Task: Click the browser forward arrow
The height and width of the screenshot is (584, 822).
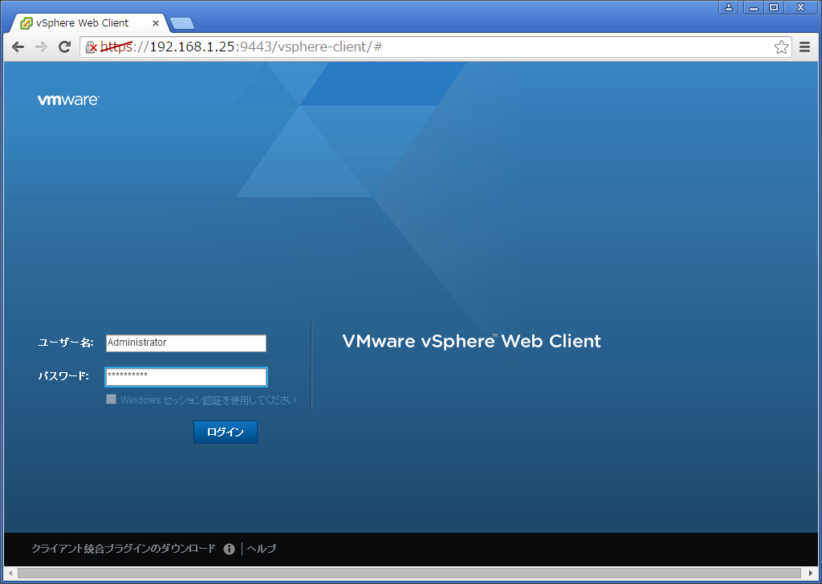Action: 41,47
